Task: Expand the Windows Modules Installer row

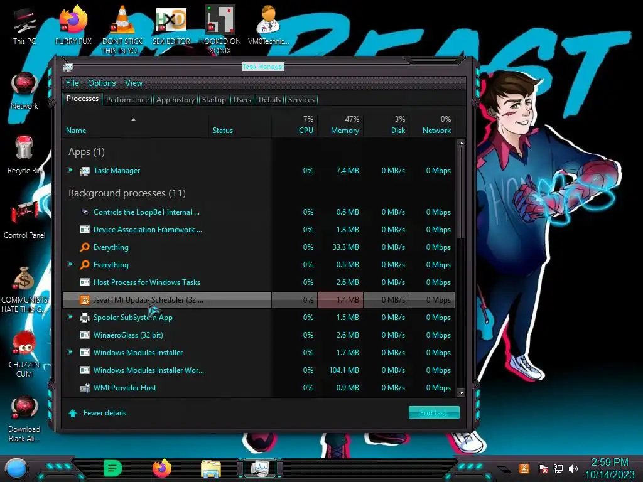Action: pos(70,352)
